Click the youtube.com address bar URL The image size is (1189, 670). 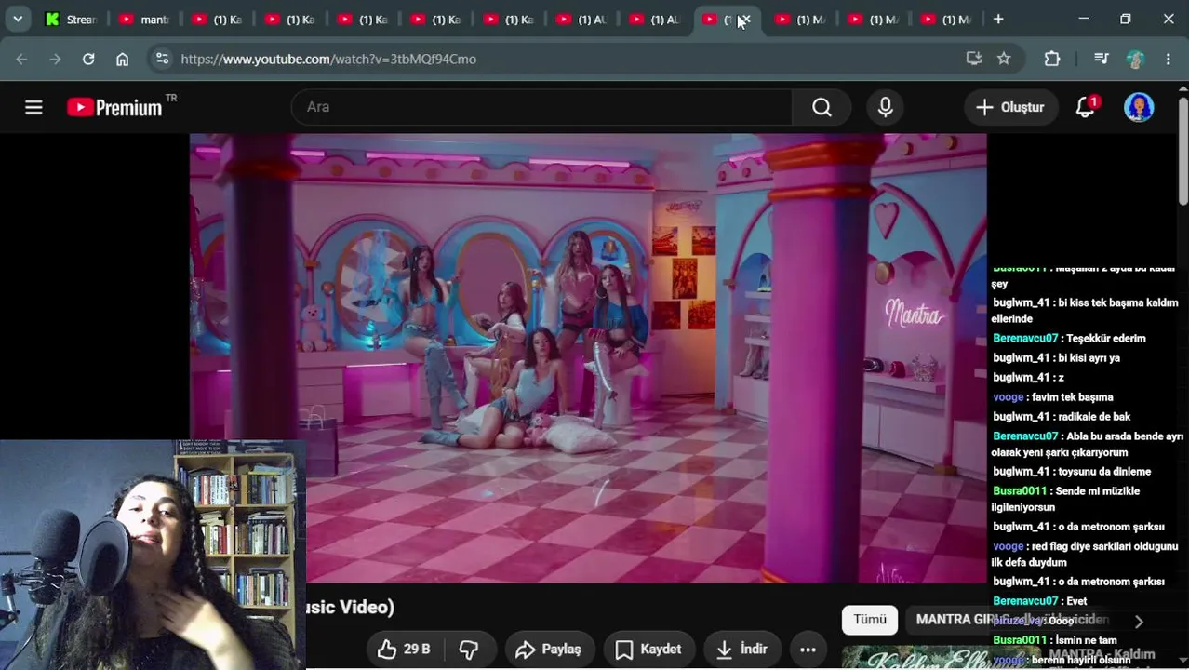tap(328, 59)
